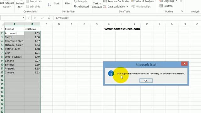Open the Outline dialog launcher
201x113 pixels.
[x=182, y=11]
